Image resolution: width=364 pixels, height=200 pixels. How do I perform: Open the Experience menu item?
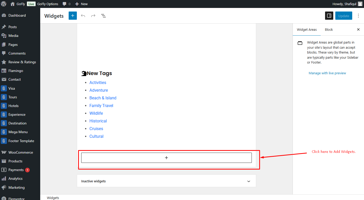tap(20, 114)
